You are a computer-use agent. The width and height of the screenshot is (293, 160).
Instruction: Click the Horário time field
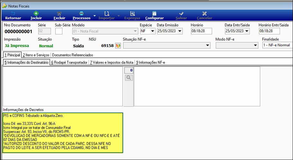coord(201,31)
